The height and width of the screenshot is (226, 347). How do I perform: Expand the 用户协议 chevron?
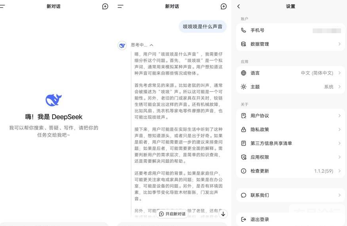pyautogui.click(x=339, y=116)
